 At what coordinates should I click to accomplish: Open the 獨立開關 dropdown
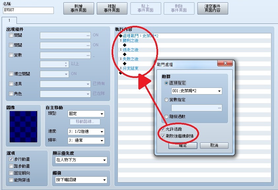coord(54,74)
